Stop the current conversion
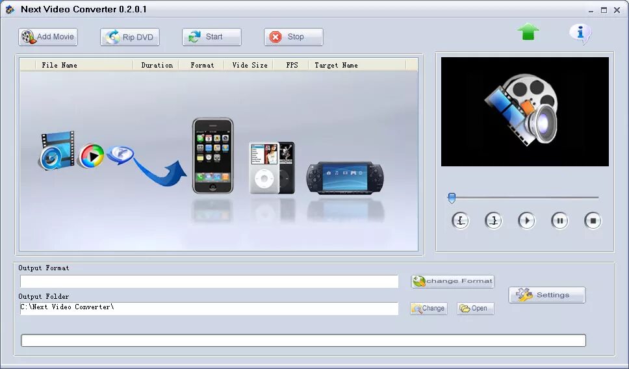The height and width of the screenshot is (369, 629). pyautogui.click(x=294, y=37)
